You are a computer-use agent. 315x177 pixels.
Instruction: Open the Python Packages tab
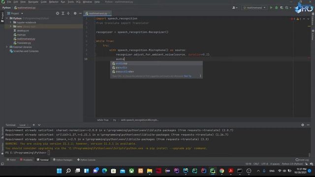63,160
